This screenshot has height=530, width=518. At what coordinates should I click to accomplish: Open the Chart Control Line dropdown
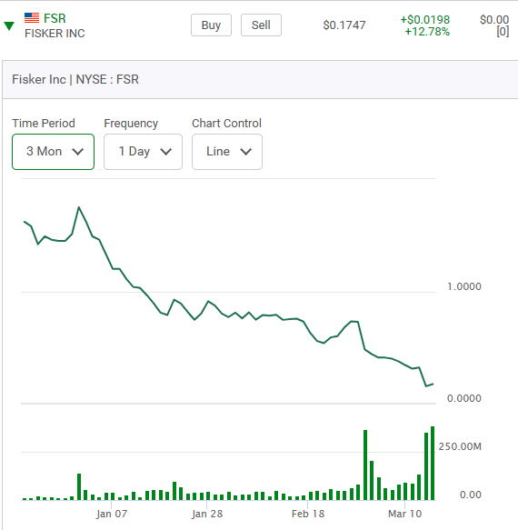[227, 152]
